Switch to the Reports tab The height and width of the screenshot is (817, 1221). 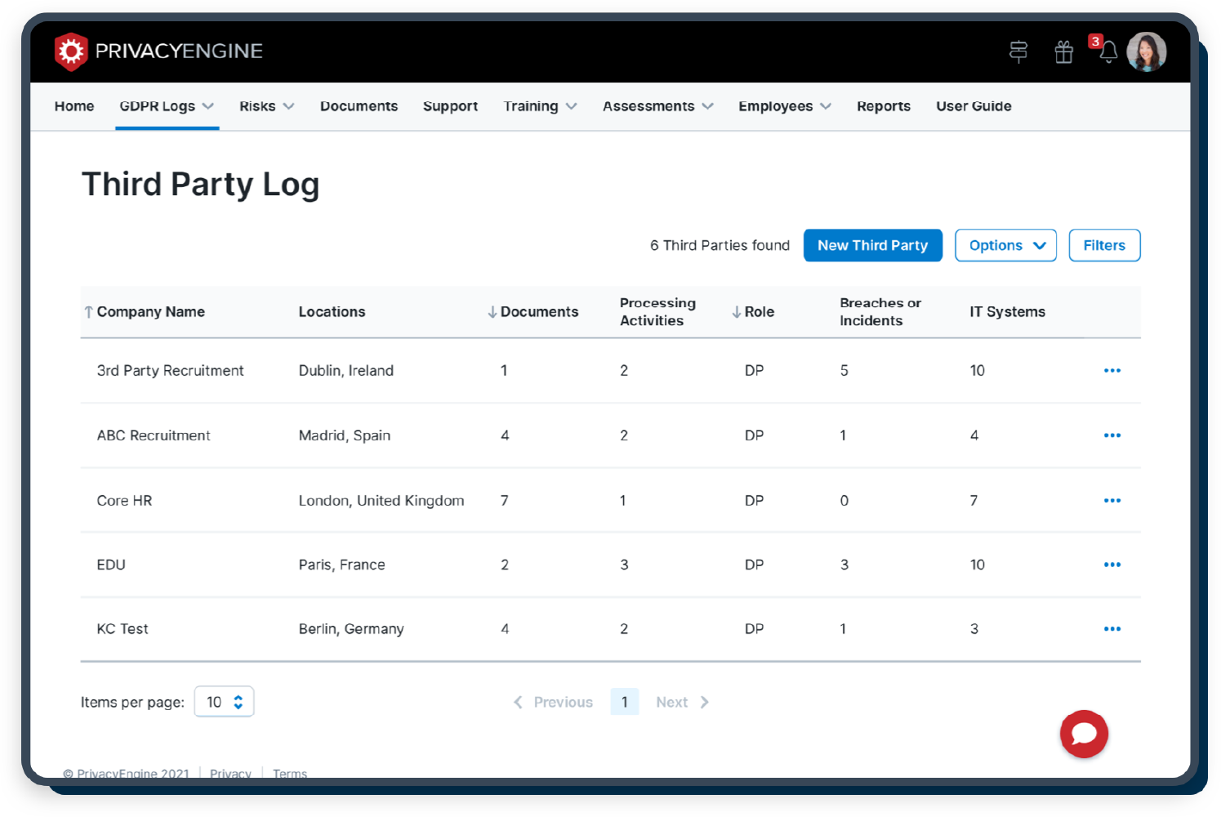click(x=883, y=105)
